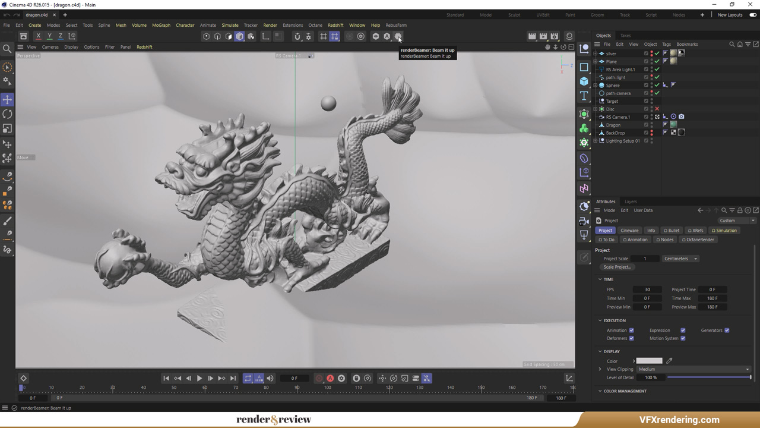Click the Color swatch under Display
Viewport: 760px width, 428px height.
[649, 361]
